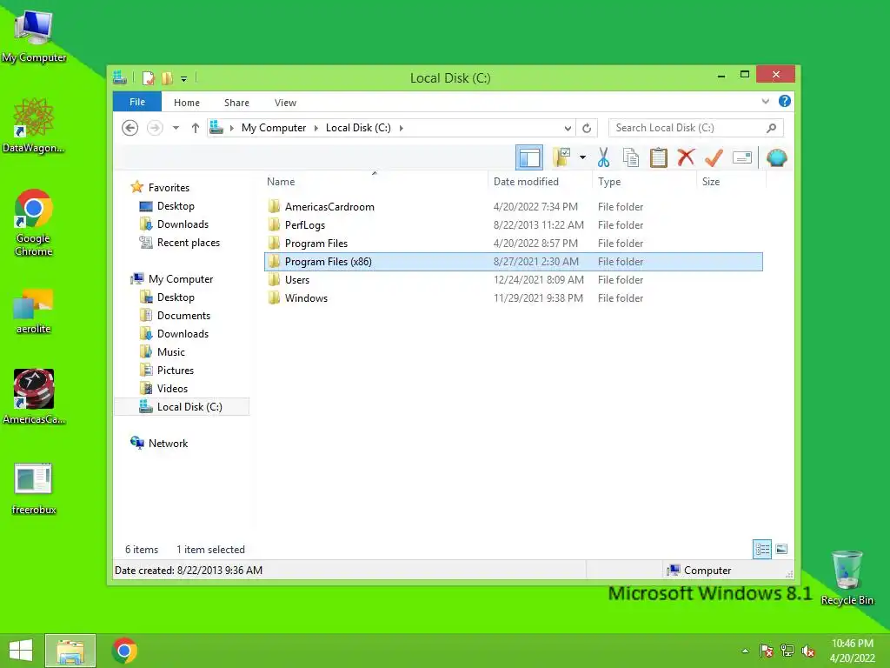The width and height of the screenshot is (890, 668).
Task: Open Music under My Computer
Action: click(x=171, y=351)
